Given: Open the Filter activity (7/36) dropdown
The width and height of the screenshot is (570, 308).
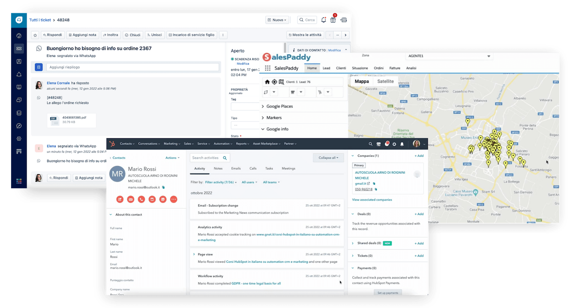Looking at the screenshot, I should pyautogui.click(x=221, y=182).
